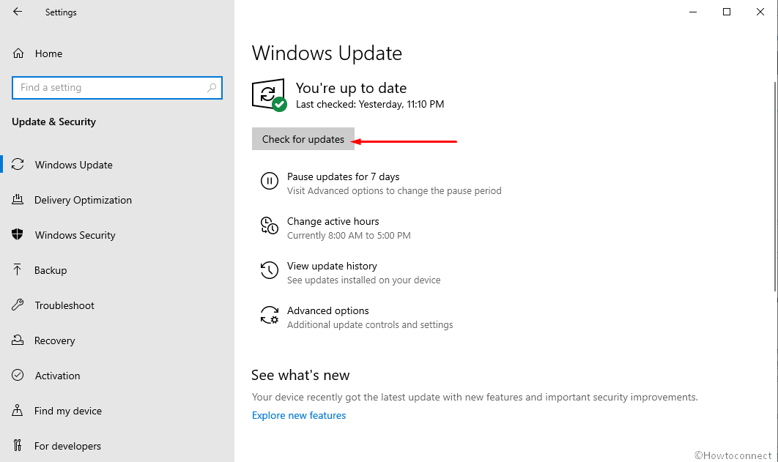Click the Recovery icon in sidebar
This screenshot has height=462, width=778.
[x=18, y=340]
